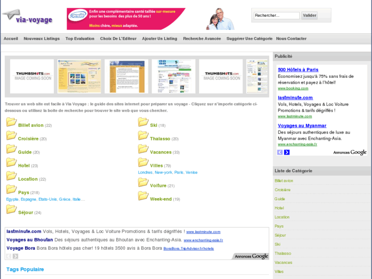Screen dimensions: 372x279
Task: Open Voyages au Bhoutan ad link
Action: 30,240
